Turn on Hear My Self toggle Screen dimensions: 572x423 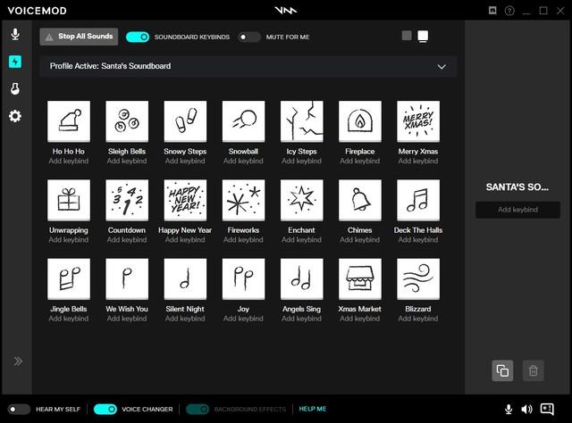(x=20, y=409)
